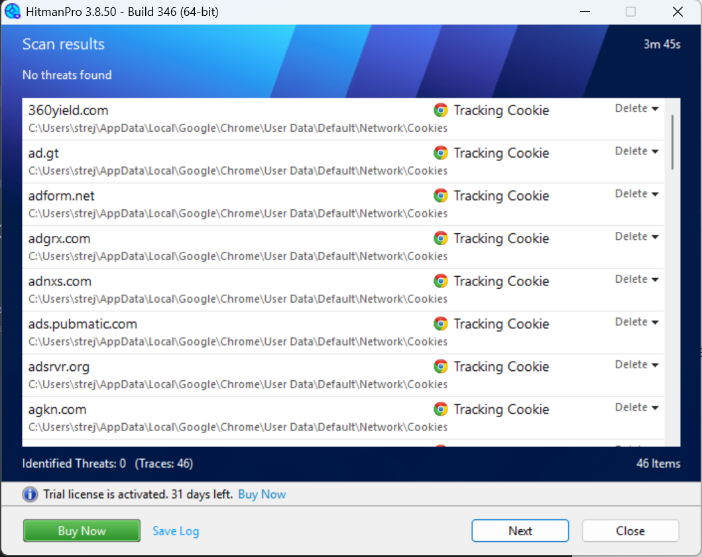Open Buy Now link in trial notice
This screenshot has height=557, width=702.
tap(262, 494)
